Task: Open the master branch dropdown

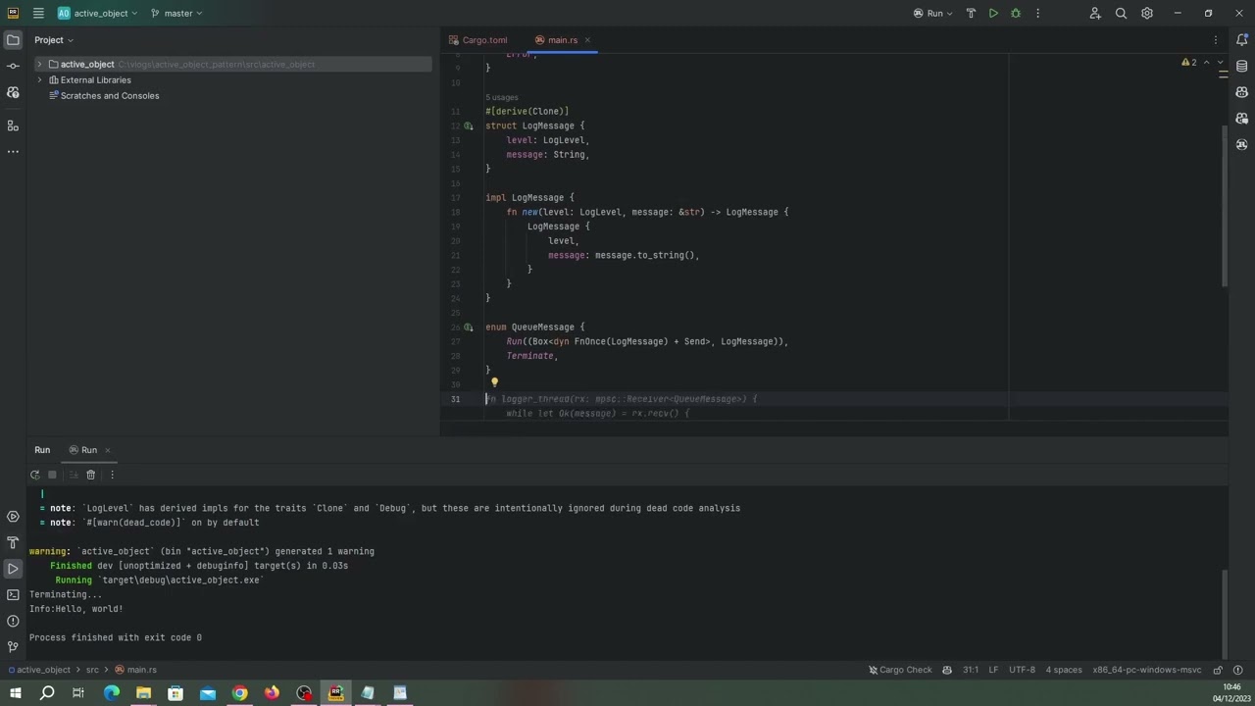Action: click(x=176, y=13)
